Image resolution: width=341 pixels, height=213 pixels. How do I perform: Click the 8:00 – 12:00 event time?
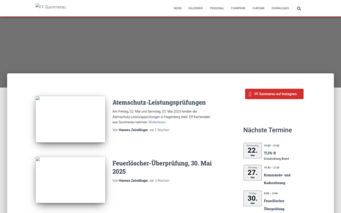(x=271, y=194)
